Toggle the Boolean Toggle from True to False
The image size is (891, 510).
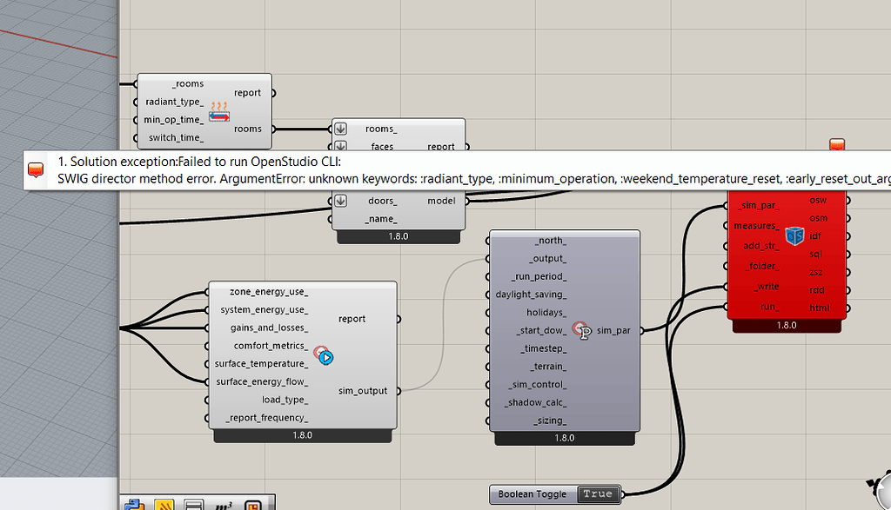point(598,494)
